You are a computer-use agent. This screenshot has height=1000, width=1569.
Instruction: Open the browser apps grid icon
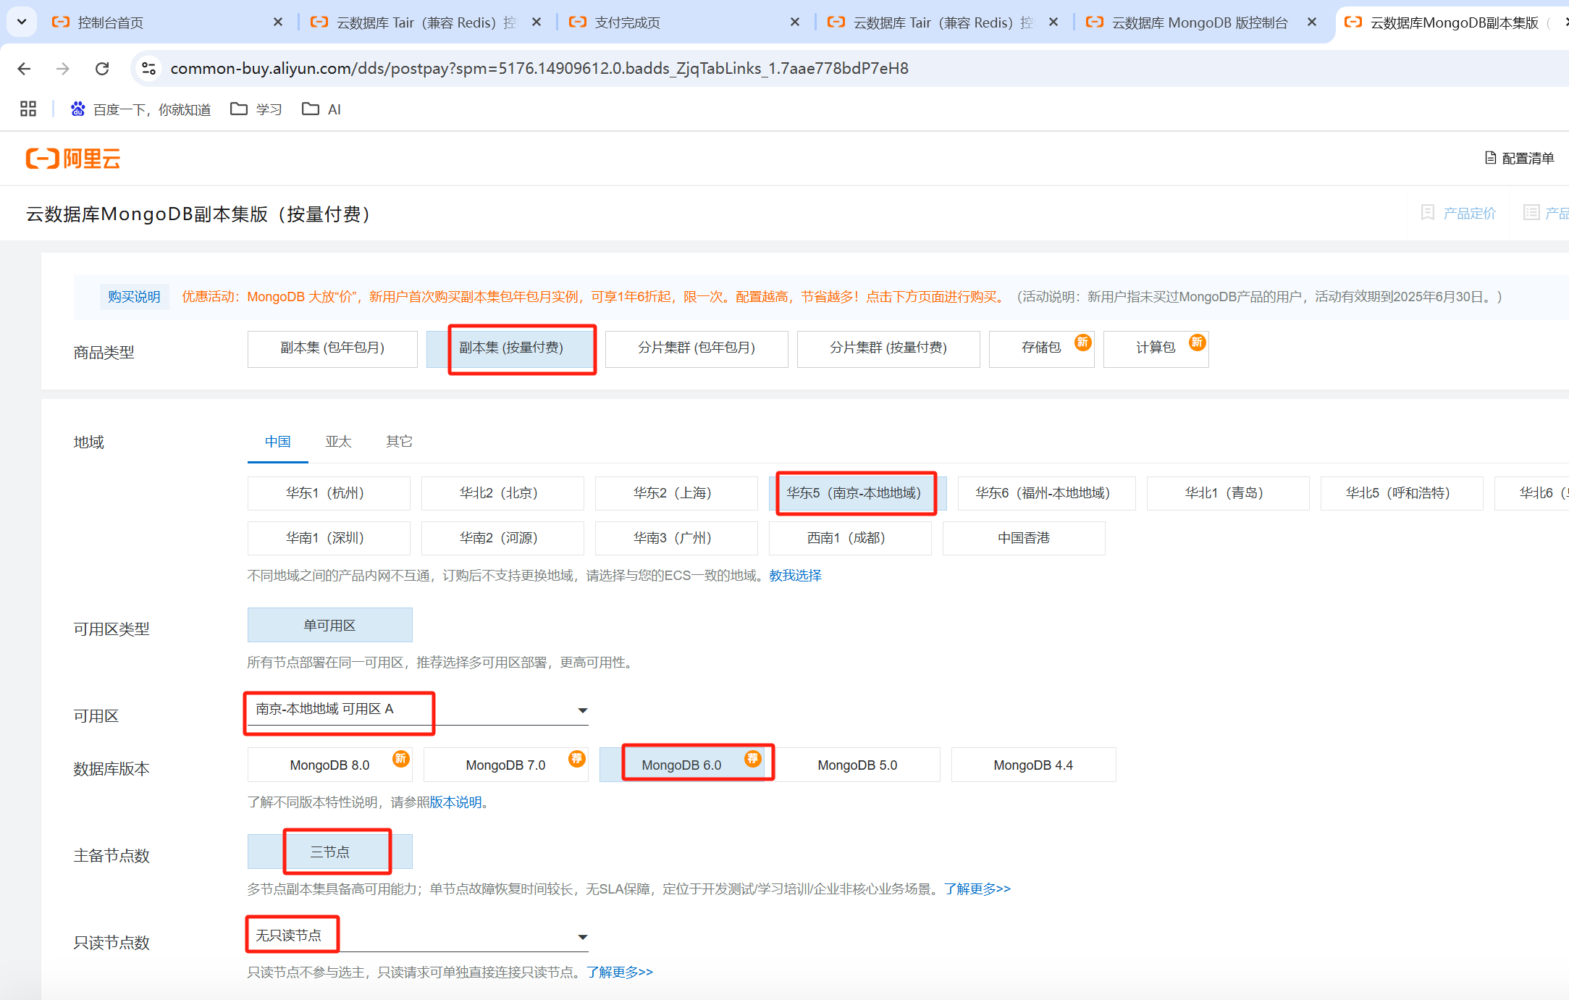tap(28, 109)
